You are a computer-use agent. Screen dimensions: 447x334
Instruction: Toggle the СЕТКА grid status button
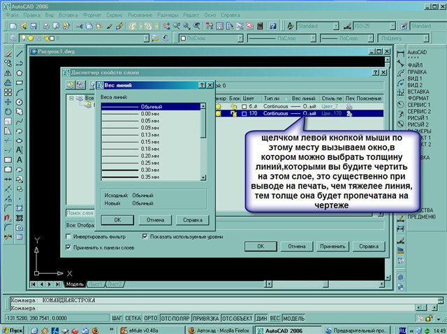[x=133, y=318]
